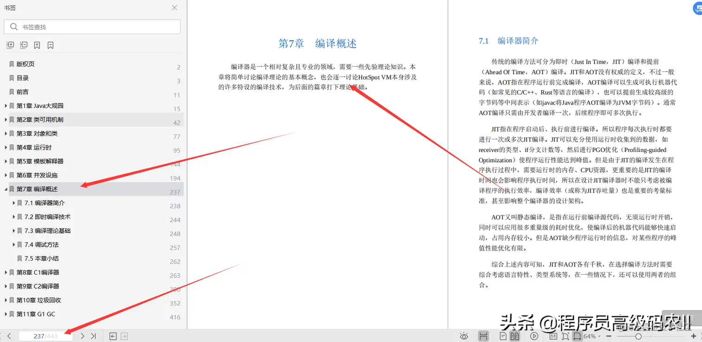Add a new bookmark with the add-bookmark icon
The width and height of the screenshot is (702, 342).
click(x=37, y=45)
